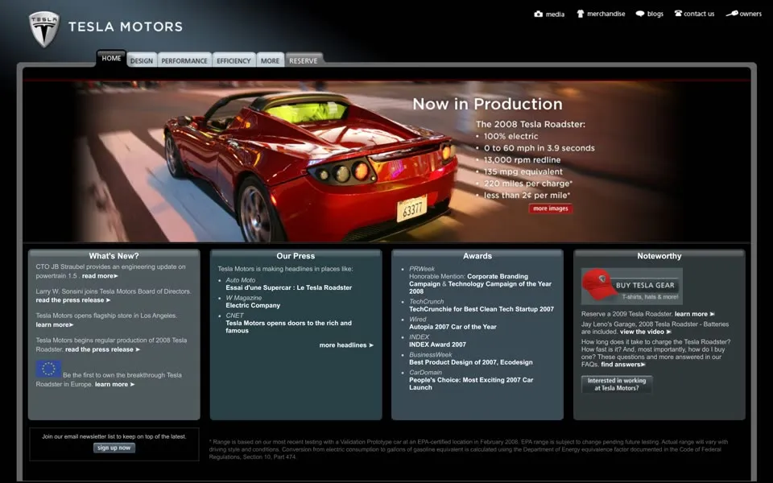Image resolution: width=773 pixels, height=483 pixels.
Task: Open the INDEX Award 2007 link
Action: pyautogui.click(x=437, y=345)
